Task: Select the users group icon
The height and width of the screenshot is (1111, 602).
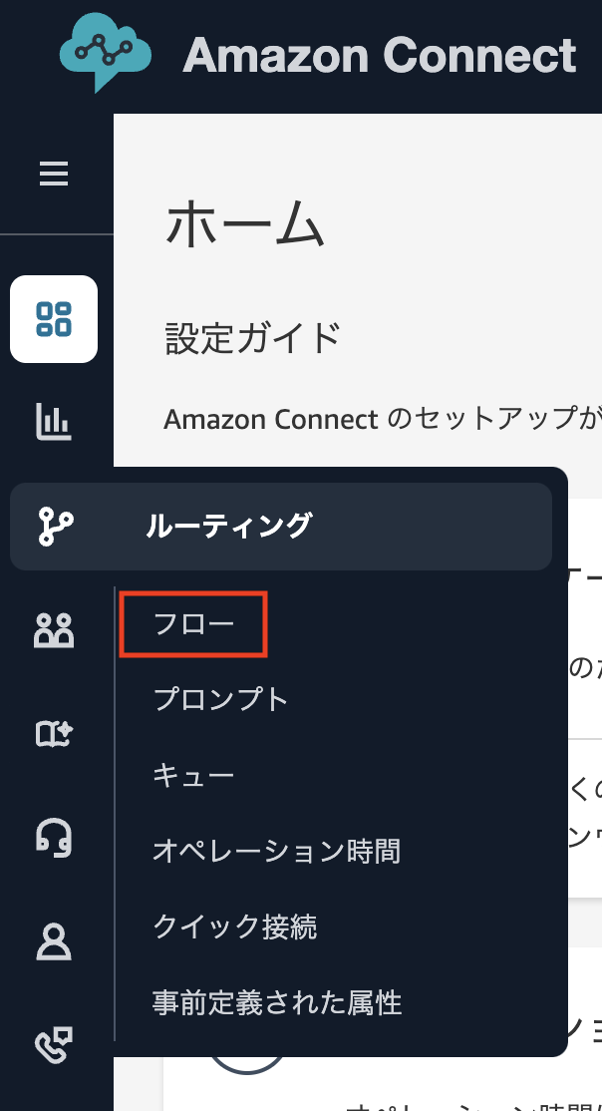Action: pyautogui.click(x=53, y=630)
